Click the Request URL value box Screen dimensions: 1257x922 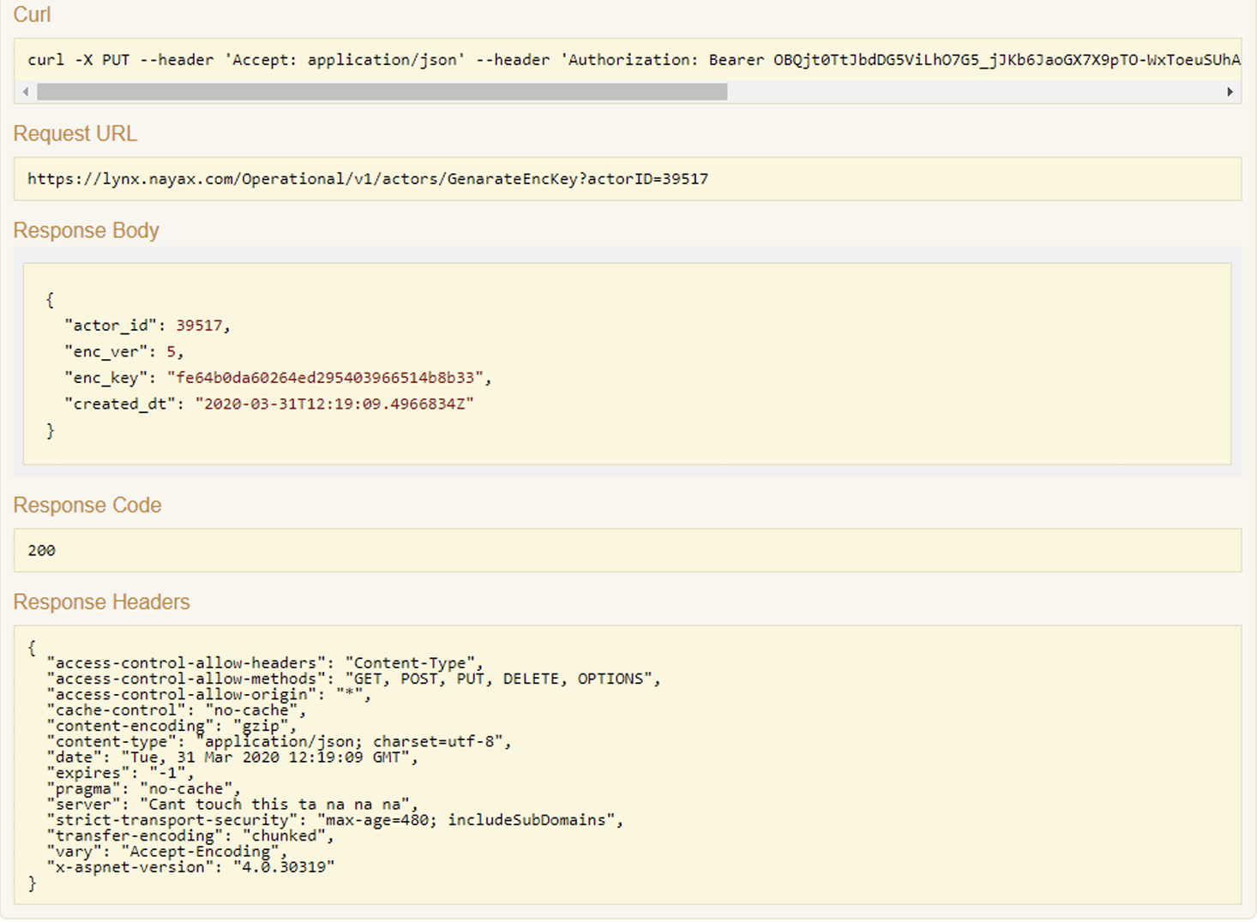click(628, 179)
